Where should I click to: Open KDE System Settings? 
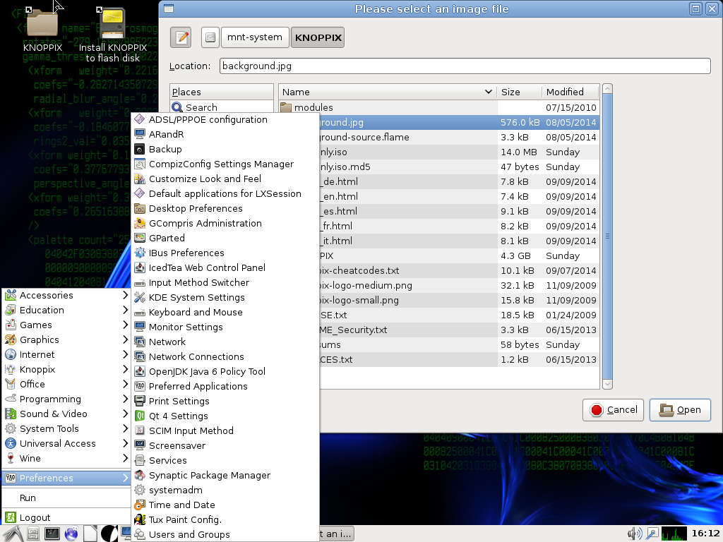225,297
